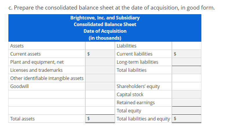This screenshot has height=128, width=230.
Task: Select the Long-term liabilities input field
Action: click(186, 62)
